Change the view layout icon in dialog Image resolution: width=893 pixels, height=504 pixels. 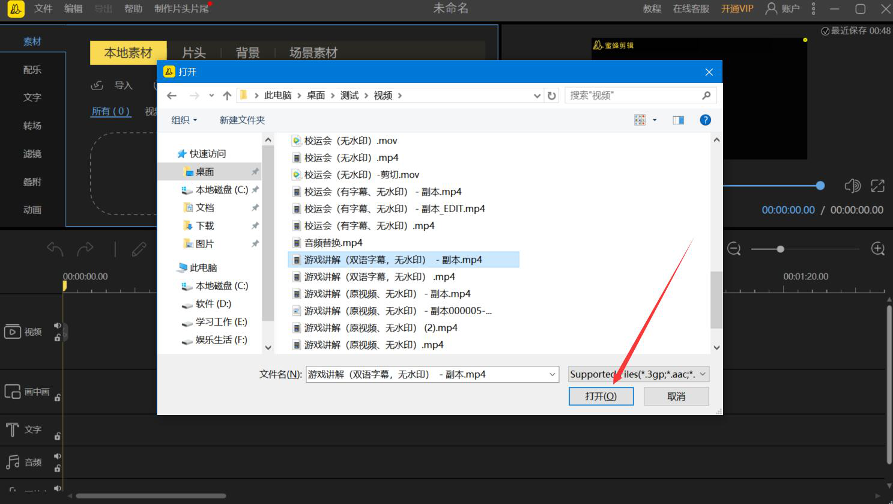640,120
